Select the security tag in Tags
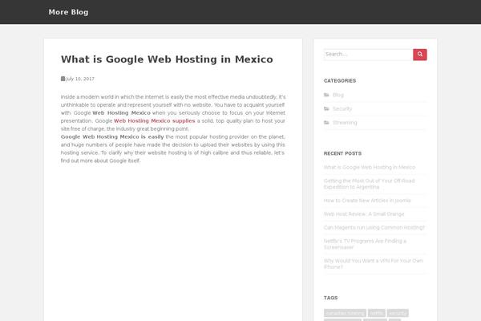 (398, 313)
